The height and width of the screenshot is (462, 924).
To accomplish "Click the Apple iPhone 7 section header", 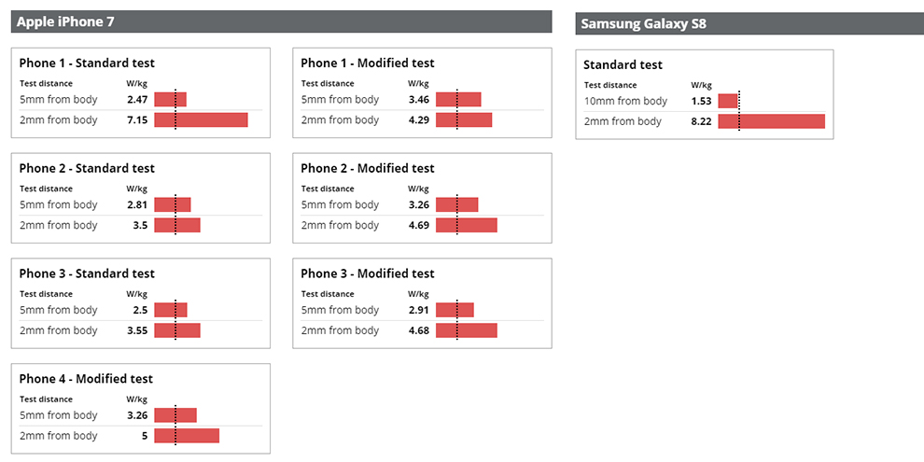I will pos(281,21).
